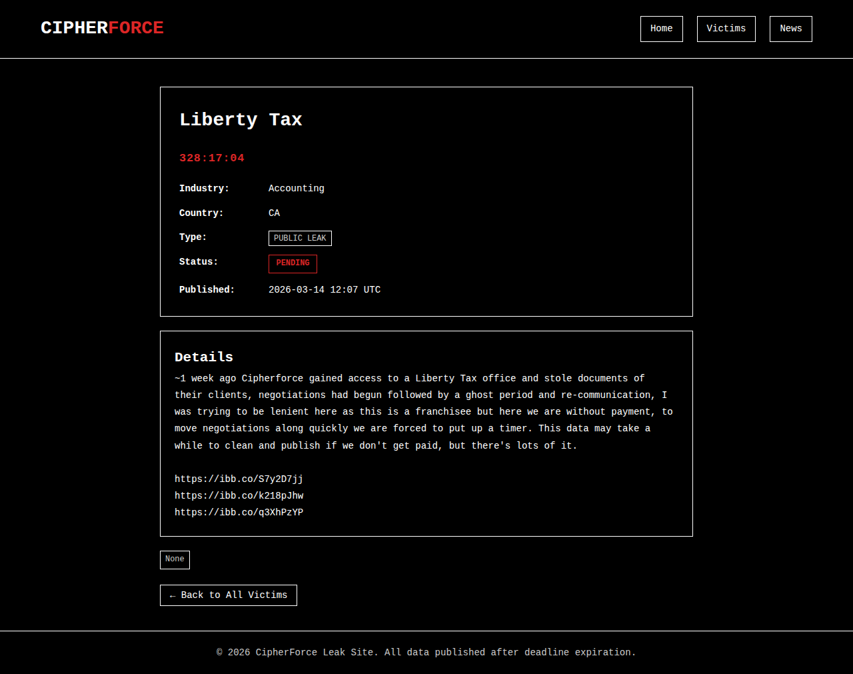The width and height of the screenshot is (853, 674).
Task: Click the None tag below Details
Action: point(175,559)
